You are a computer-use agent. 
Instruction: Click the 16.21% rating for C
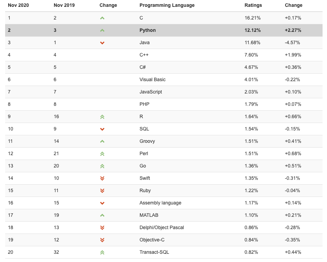(252, 18)
